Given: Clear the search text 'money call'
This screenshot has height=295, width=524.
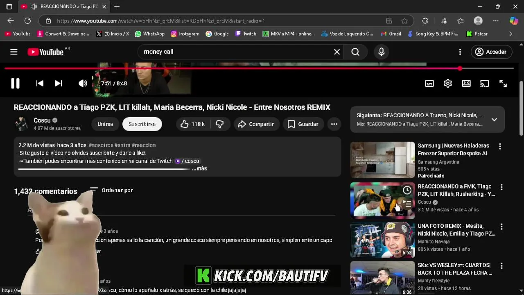Looking at the screenshot, I should tap(337, 52).
